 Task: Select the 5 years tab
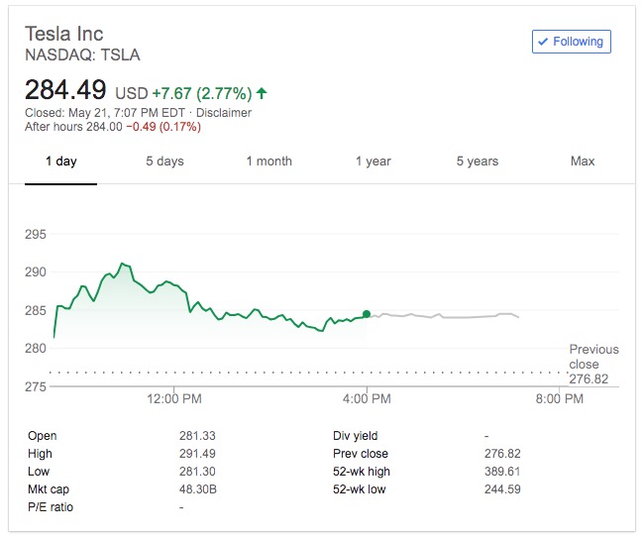coord(478,162)
